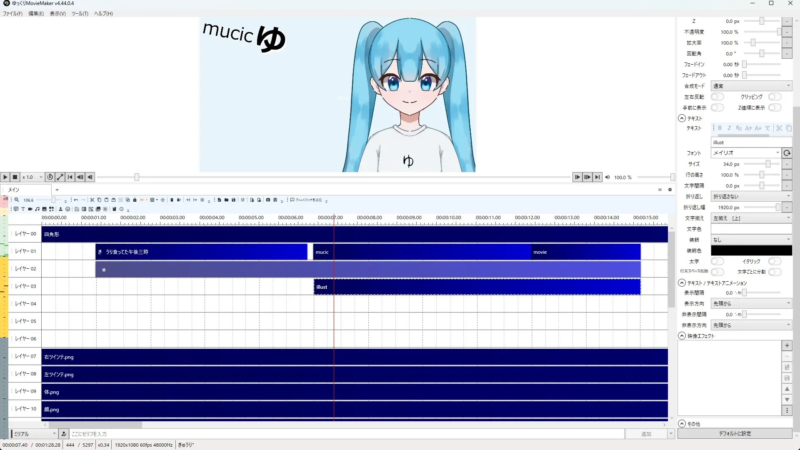Click the camera snapshot icon in toolbar
Screen dimensions: 800x450
click(x=268, y=200)
